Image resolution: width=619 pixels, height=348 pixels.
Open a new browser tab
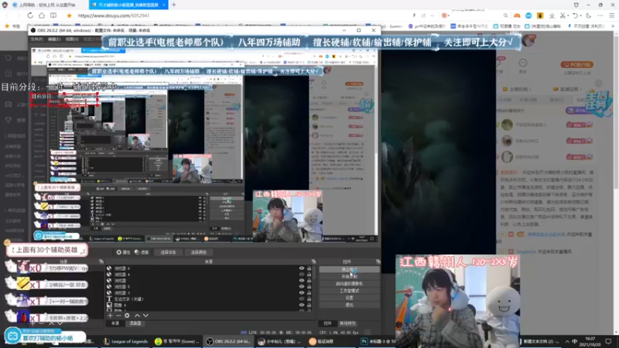coord(173,5)
